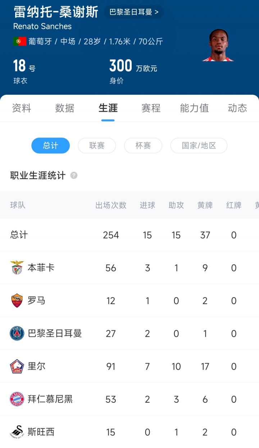Tap the Benfica club crest icon

(x=17, y=268)
